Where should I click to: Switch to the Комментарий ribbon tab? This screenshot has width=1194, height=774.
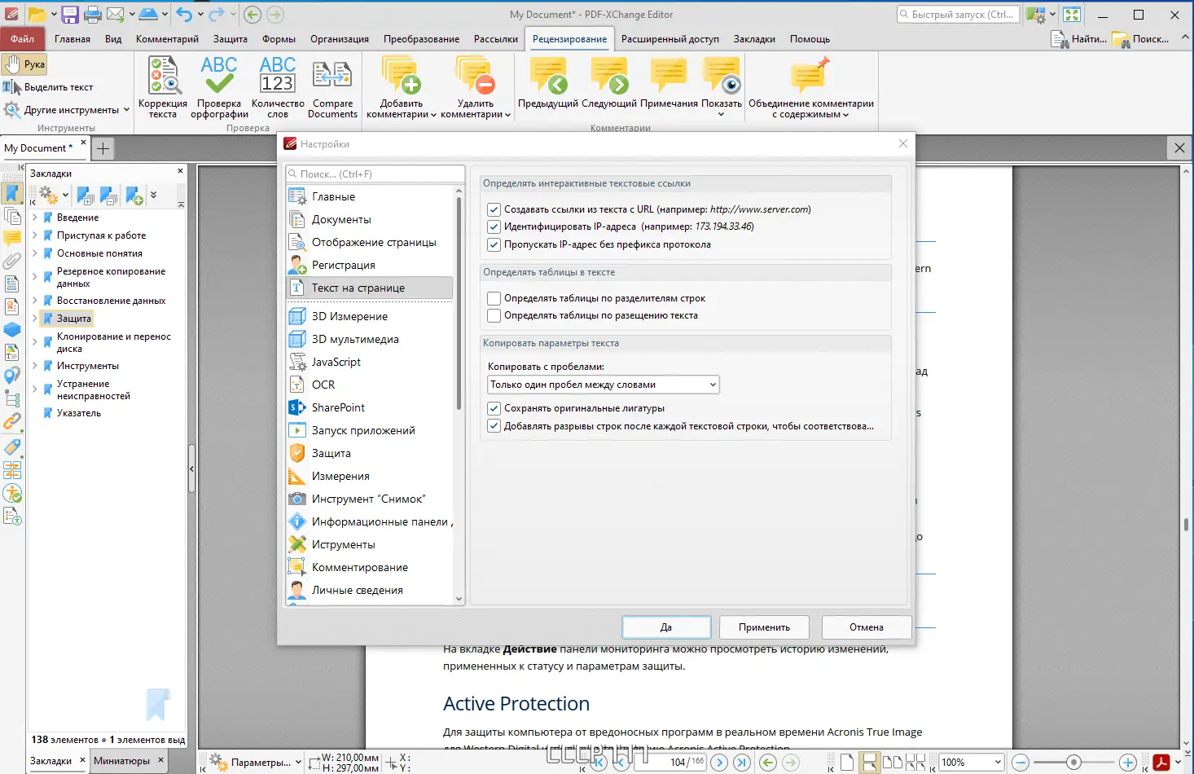[167, 39]
